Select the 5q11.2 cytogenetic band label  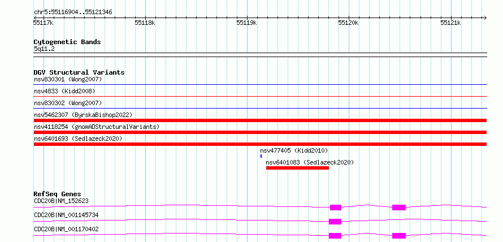click(x=44, y=49)
